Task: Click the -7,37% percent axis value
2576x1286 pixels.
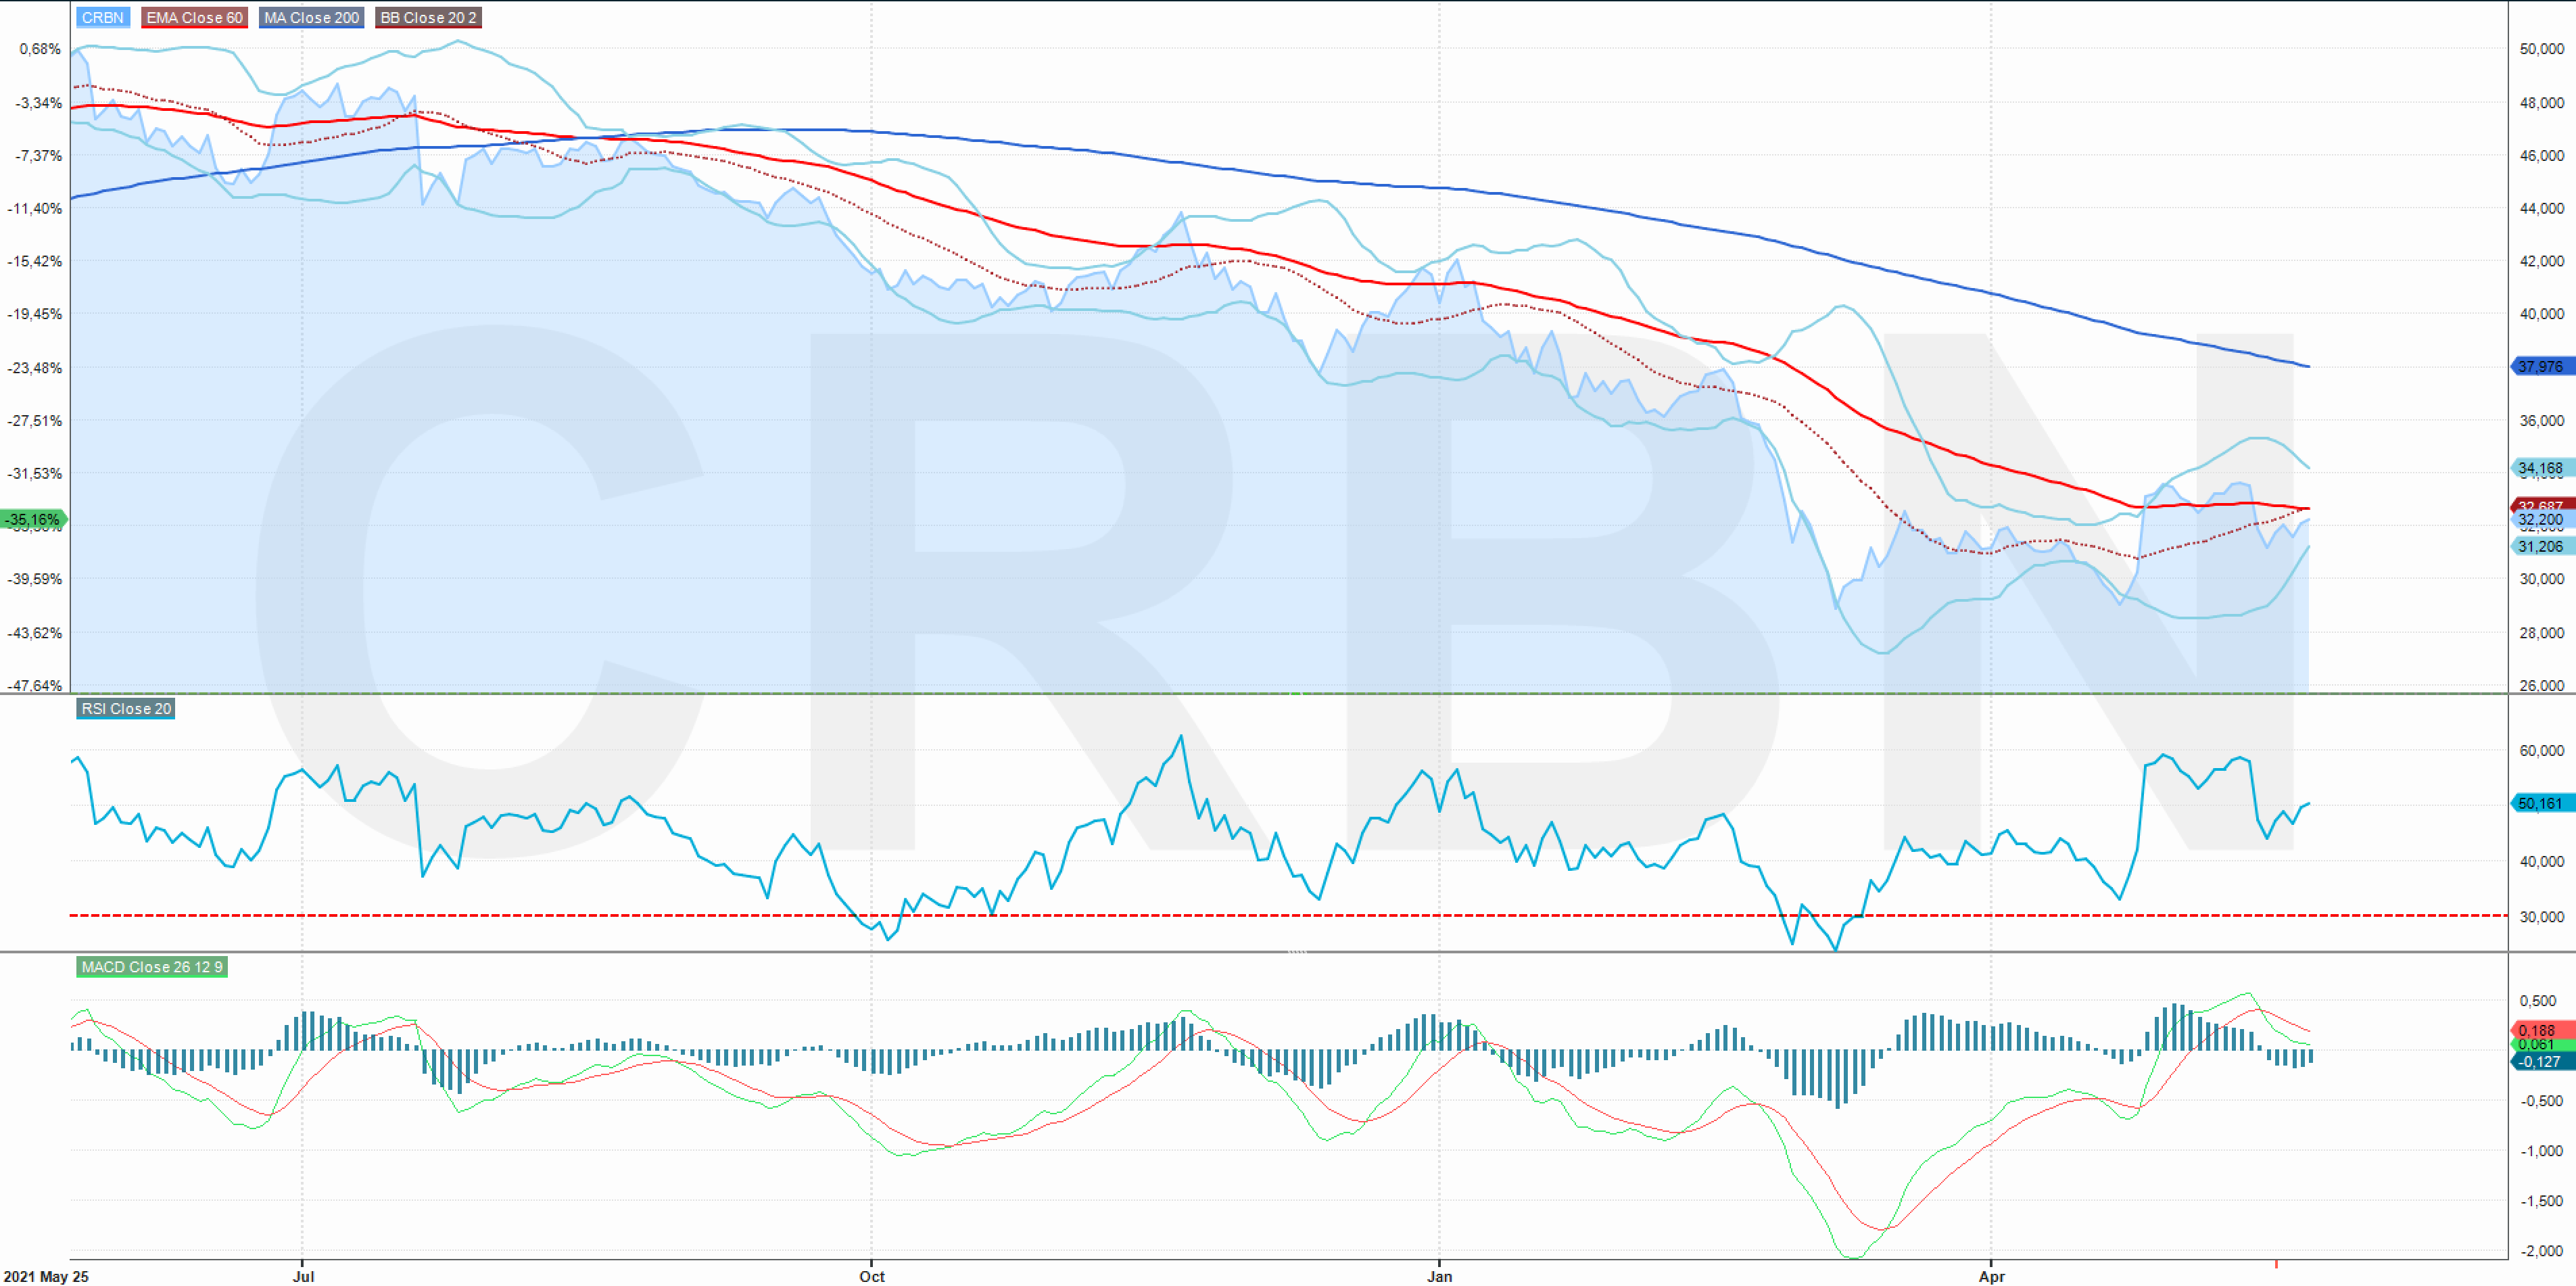Action: [38, 156]
